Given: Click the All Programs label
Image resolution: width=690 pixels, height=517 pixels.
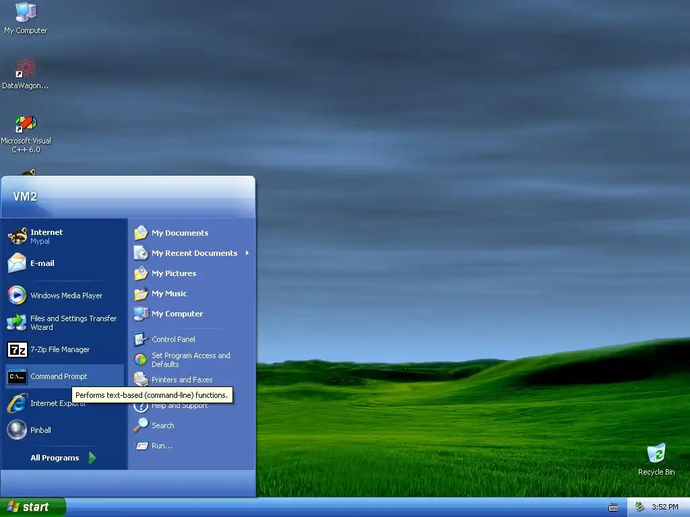Looking at the screenshot, I should (55, 458).
